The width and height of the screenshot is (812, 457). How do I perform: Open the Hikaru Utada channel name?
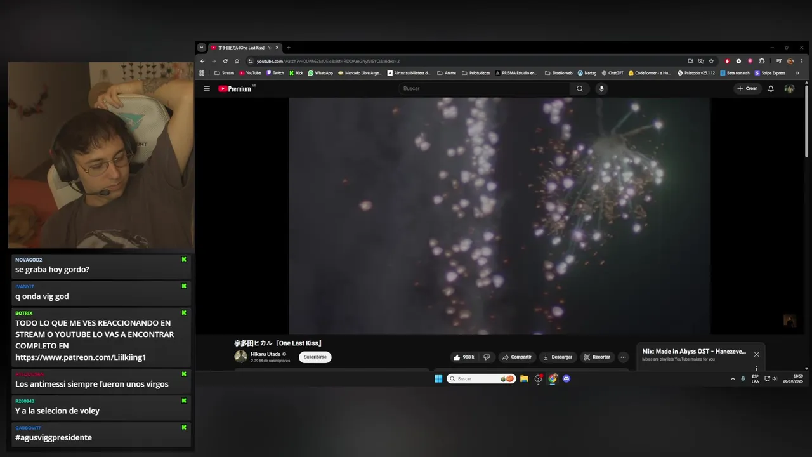click(x=265, y=354)
